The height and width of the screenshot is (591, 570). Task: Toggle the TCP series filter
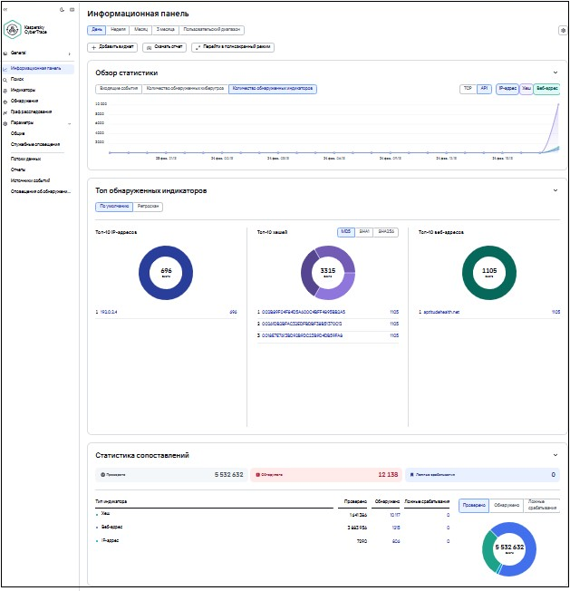[468, 89]
